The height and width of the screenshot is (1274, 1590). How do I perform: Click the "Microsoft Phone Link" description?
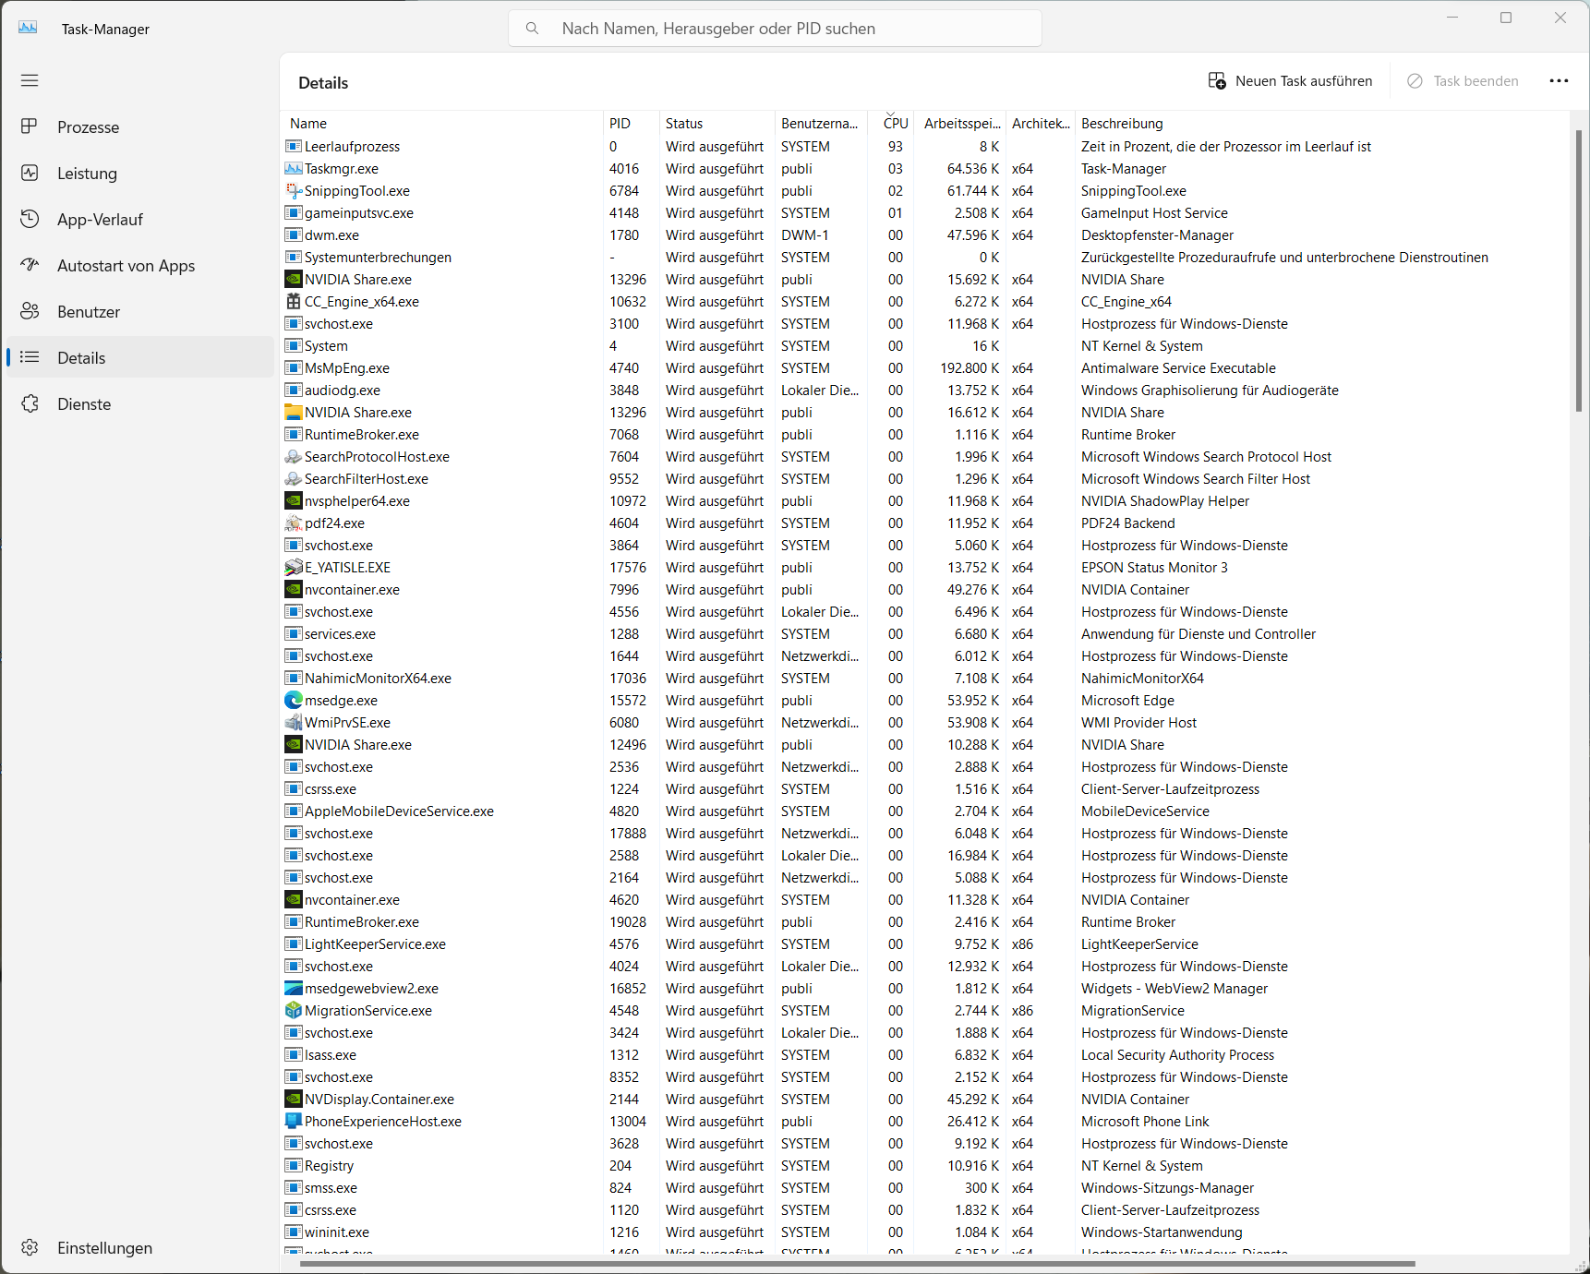[1145, 1122]
